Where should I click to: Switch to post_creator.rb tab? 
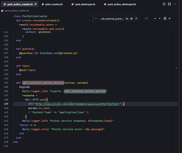(52, 4)
